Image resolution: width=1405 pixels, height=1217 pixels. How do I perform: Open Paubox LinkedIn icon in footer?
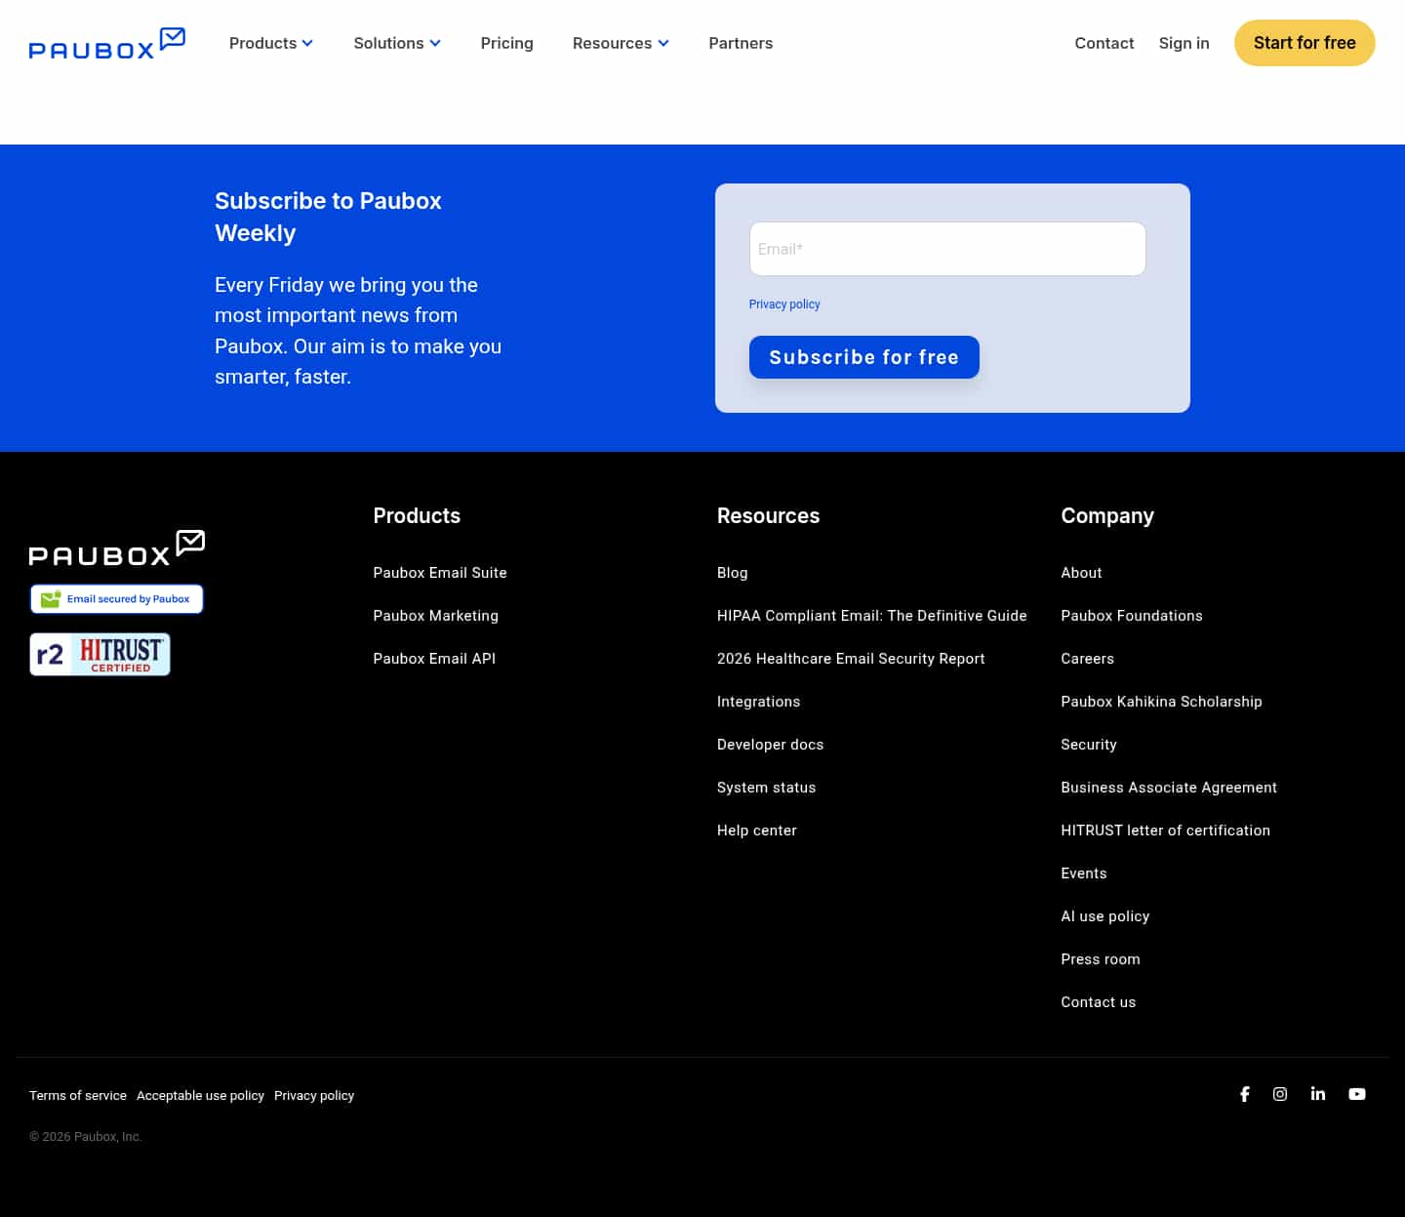click(x=1318, y=1094)
